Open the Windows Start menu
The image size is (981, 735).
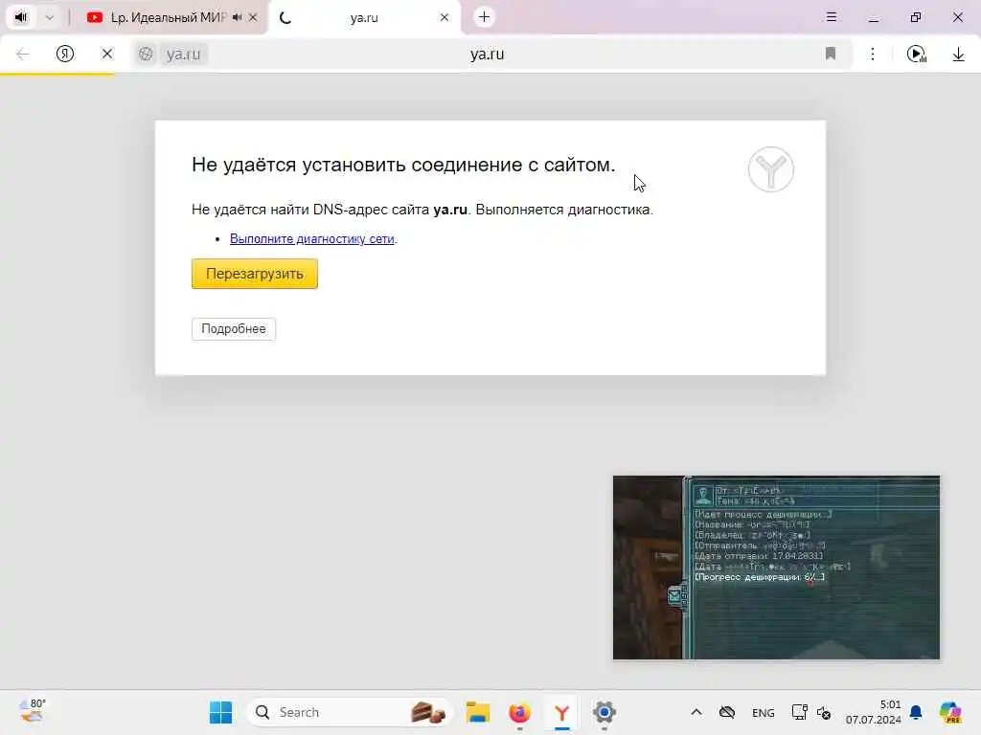(x=221, y=712)
